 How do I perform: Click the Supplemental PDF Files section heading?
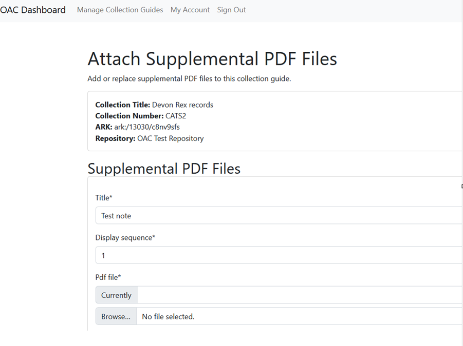pyautogui.click(x=164, y=168)
